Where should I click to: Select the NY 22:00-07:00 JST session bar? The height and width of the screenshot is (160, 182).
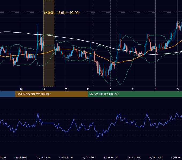coord(135,94)
